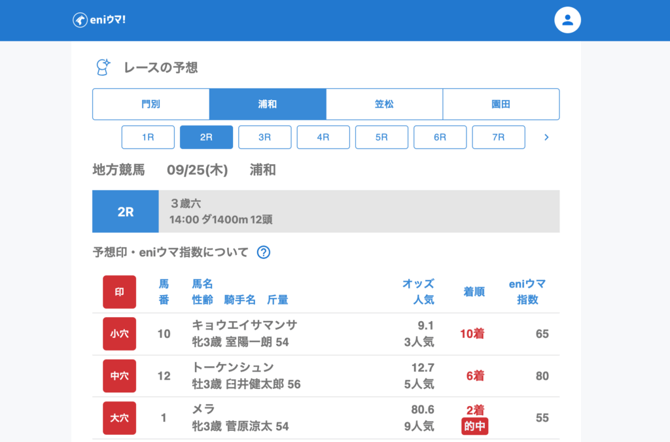Viewport: 670px width, 442px height.
Task: Click the question mark help icon
Action: (x=263, y=252)
